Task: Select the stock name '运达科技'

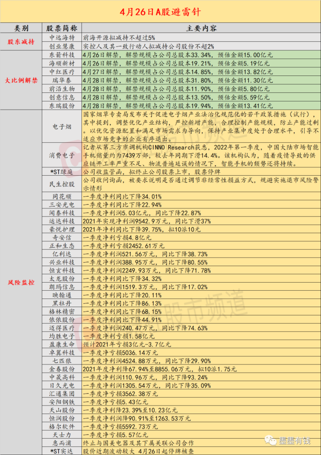Action: pyautogui.click(x=62, y=221)
